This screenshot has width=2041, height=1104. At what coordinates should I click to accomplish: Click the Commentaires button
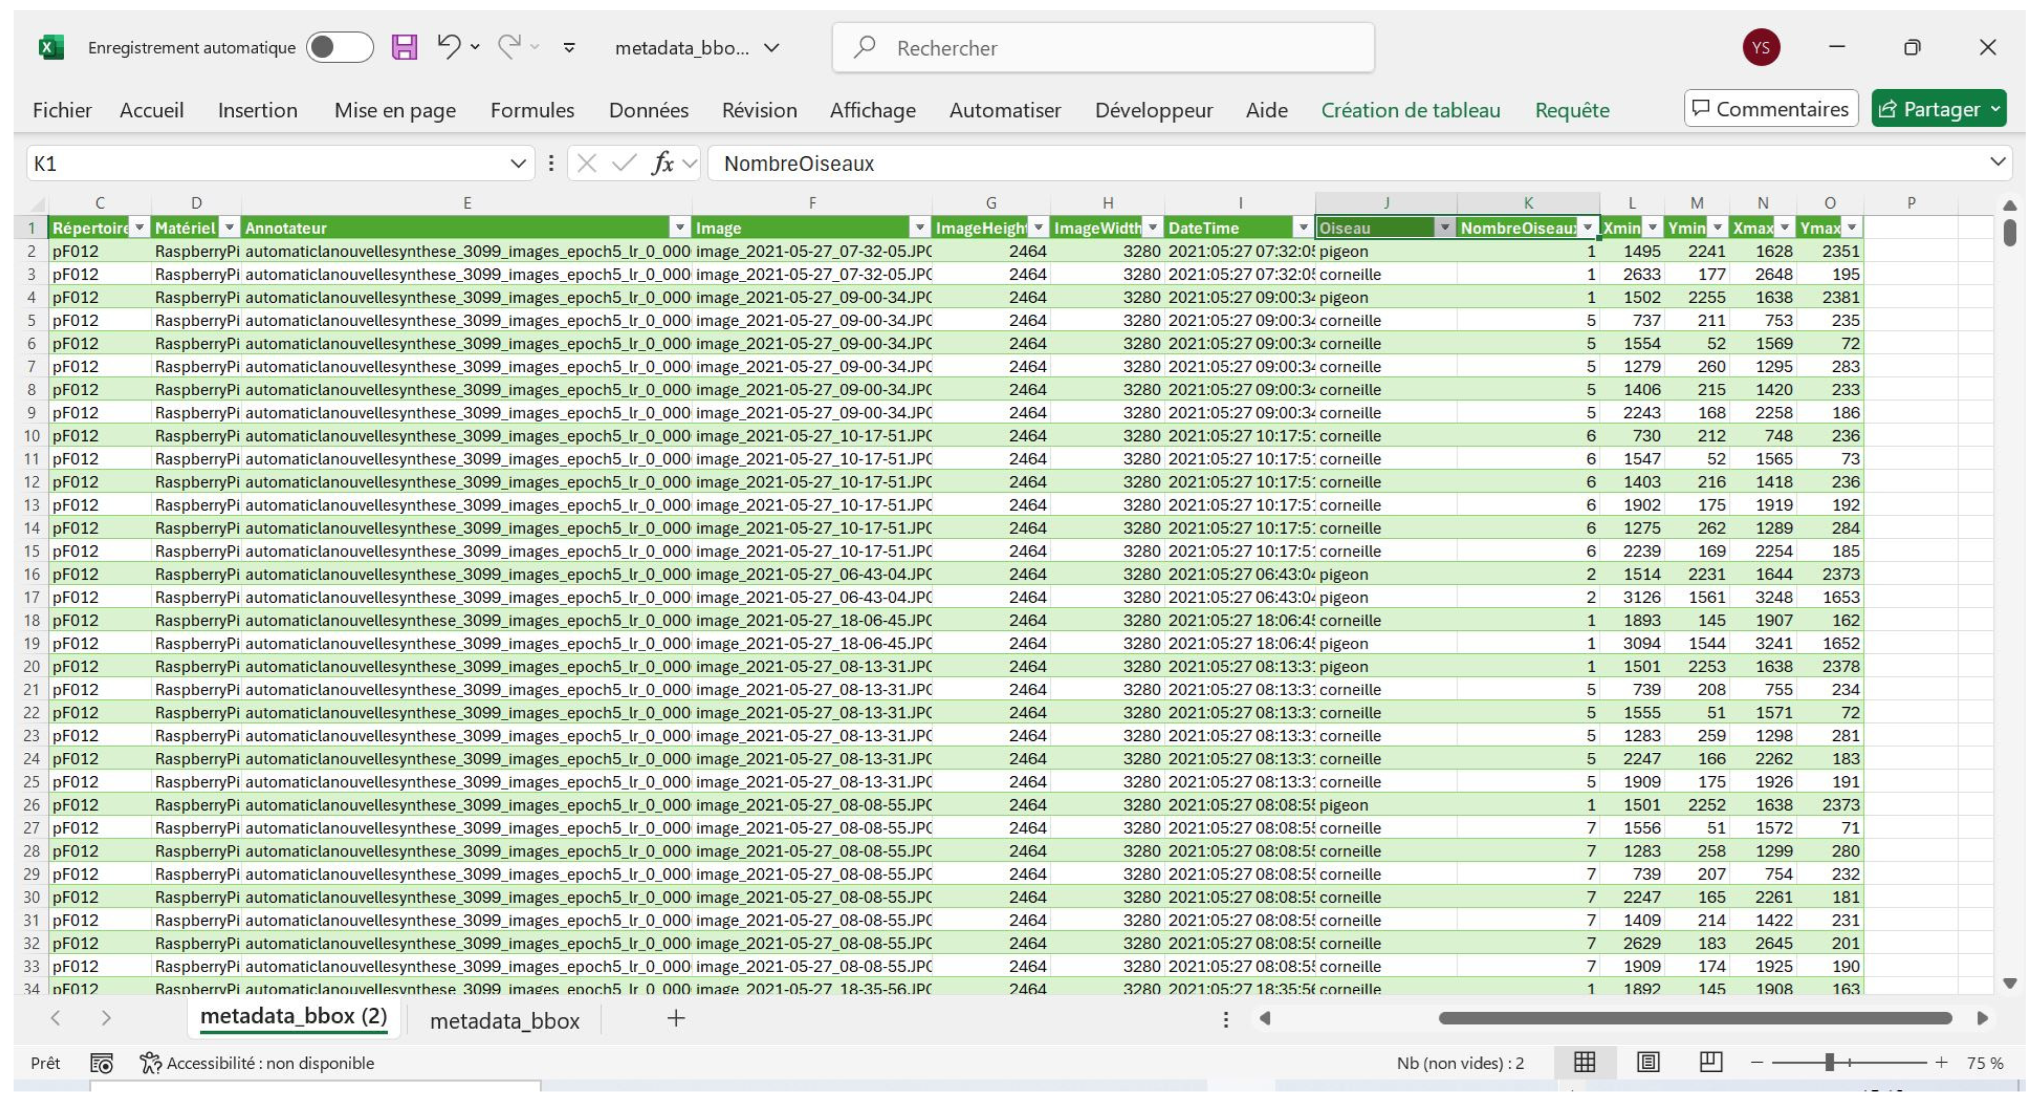point(1770,108)
